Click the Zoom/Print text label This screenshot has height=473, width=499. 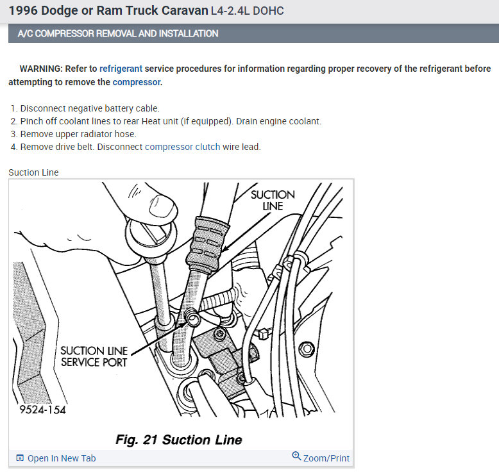click(x=326, y=458)
